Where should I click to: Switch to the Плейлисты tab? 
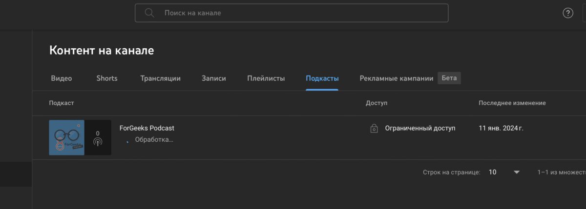tap(266, 78)
